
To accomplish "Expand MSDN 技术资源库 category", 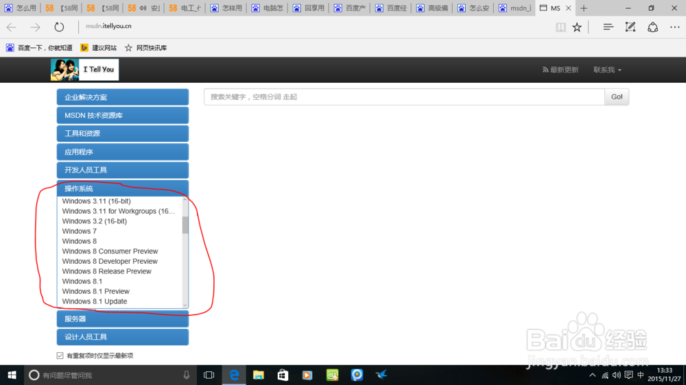I will pos(123,115).
